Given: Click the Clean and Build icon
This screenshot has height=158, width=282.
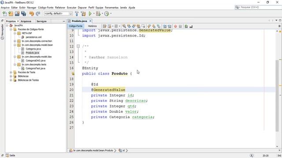Looking at the screenshot, I should coord(83,14).
